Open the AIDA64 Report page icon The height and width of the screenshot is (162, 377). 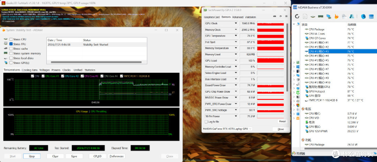[305, 16]
